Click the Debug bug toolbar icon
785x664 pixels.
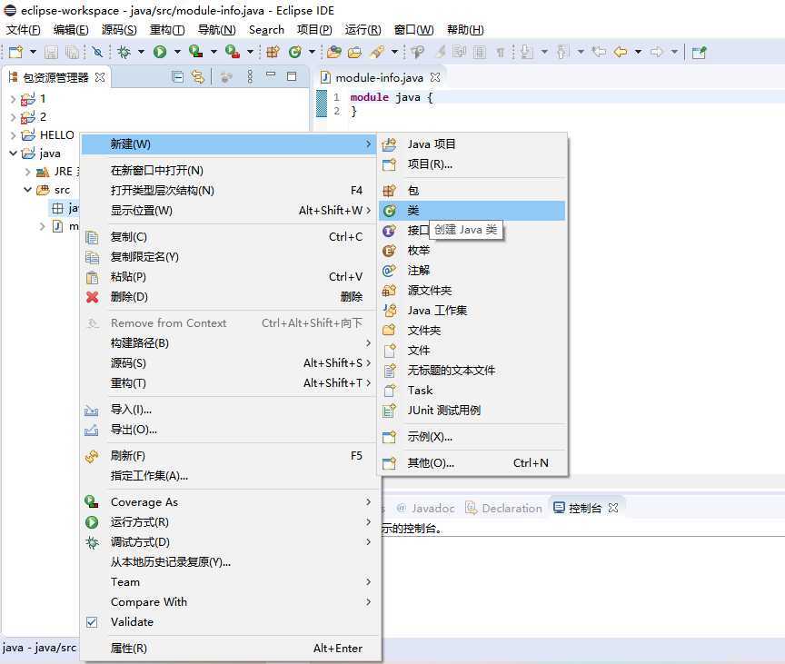tap(124, 52)
